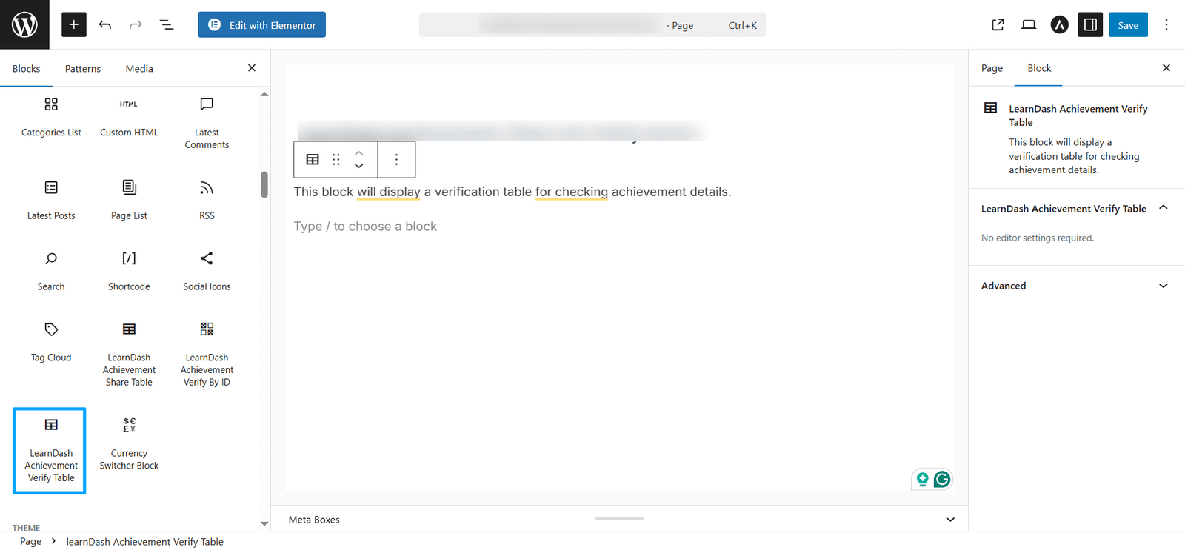
Task: Open the Astra settings icon
Action: (x=1060, y=24)
